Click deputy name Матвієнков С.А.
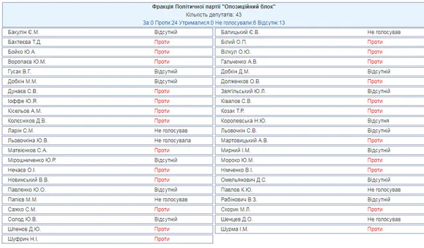The height and width of the screenshot is (248, 424). 27,150
